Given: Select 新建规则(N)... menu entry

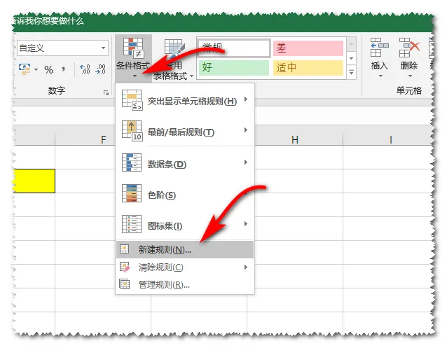Looking at the screenshot, I should (x=185, y=250).
